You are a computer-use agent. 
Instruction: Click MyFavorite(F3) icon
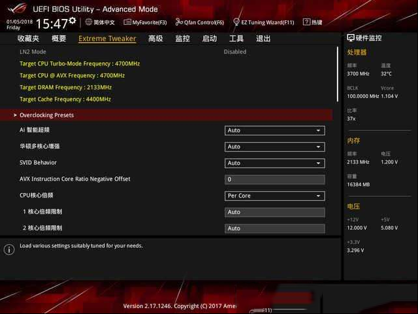[127, 22]
